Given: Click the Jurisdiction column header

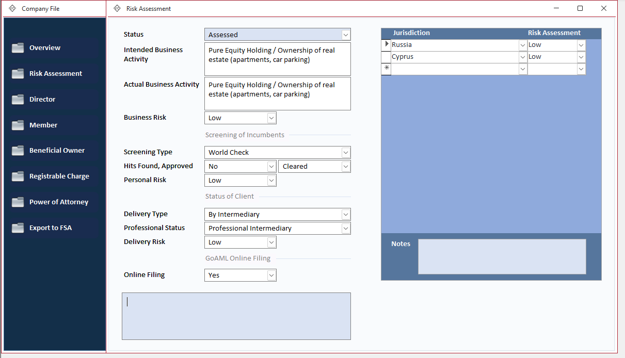Looking at the screenshot, I should (x=411, y=32).
